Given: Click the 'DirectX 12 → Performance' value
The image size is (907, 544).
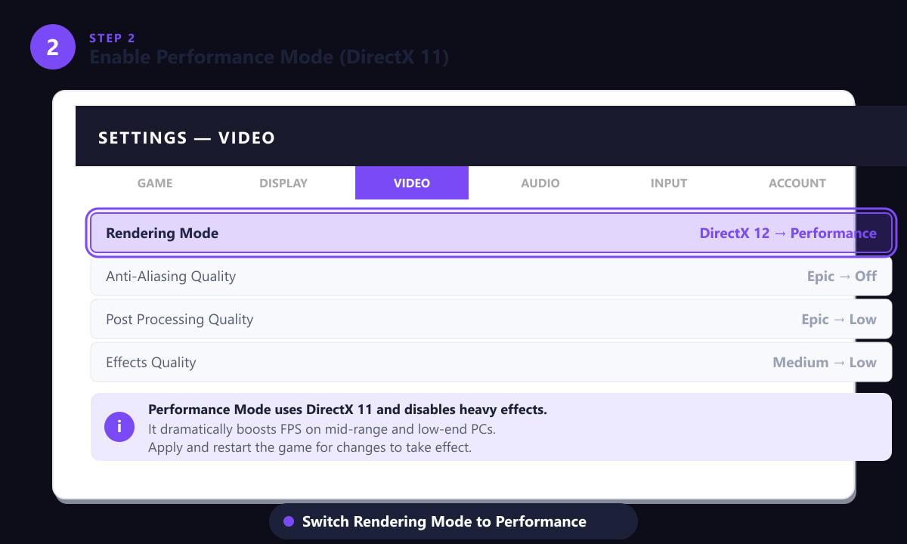Looking at the screenshot, I should [788, 233].
